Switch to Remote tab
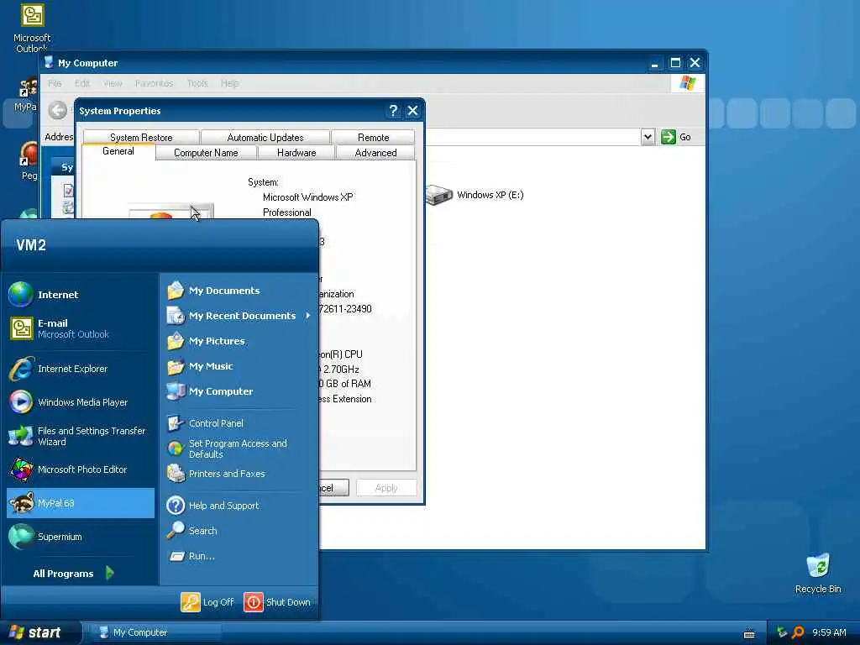 374,137
